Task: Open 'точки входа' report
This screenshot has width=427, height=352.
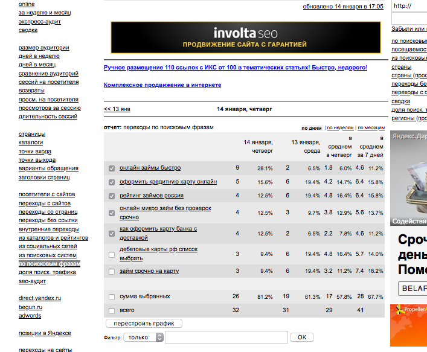Action: point(35,152)
